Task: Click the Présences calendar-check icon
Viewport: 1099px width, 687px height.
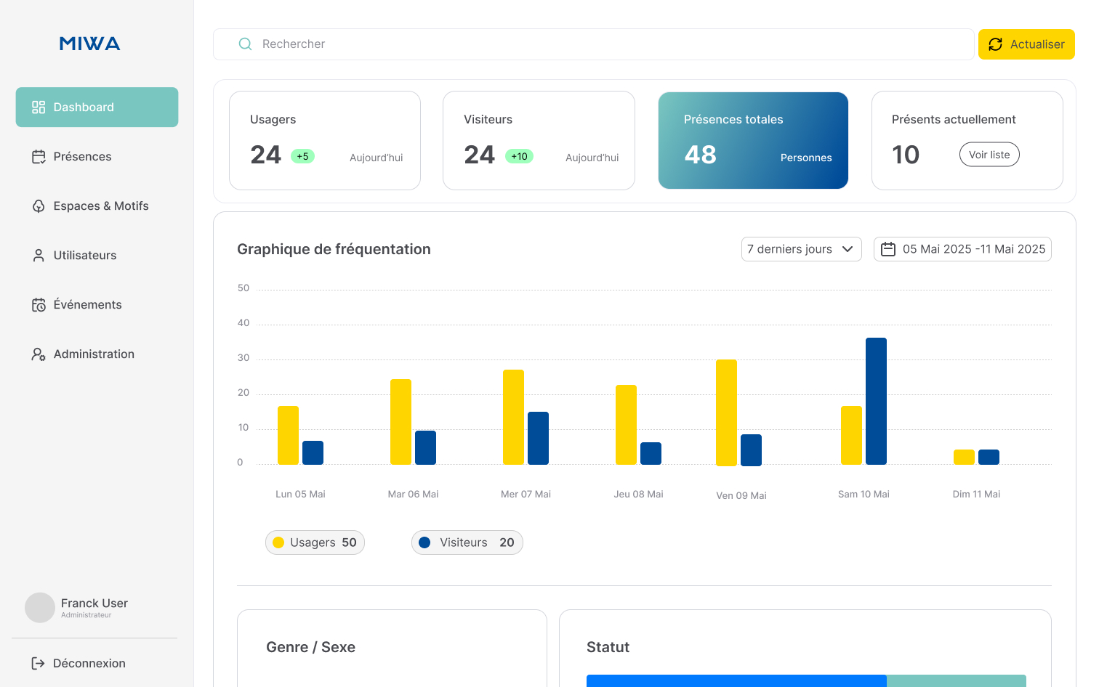Action: (x=39, y=157)
